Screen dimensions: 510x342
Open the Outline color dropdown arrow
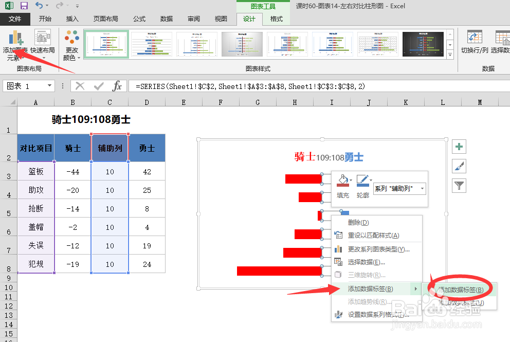coord(371,180)
